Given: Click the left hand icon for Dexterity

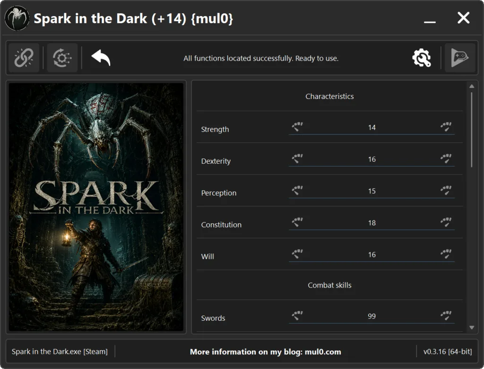Looking at the screenshot, I should coord(298,158).
